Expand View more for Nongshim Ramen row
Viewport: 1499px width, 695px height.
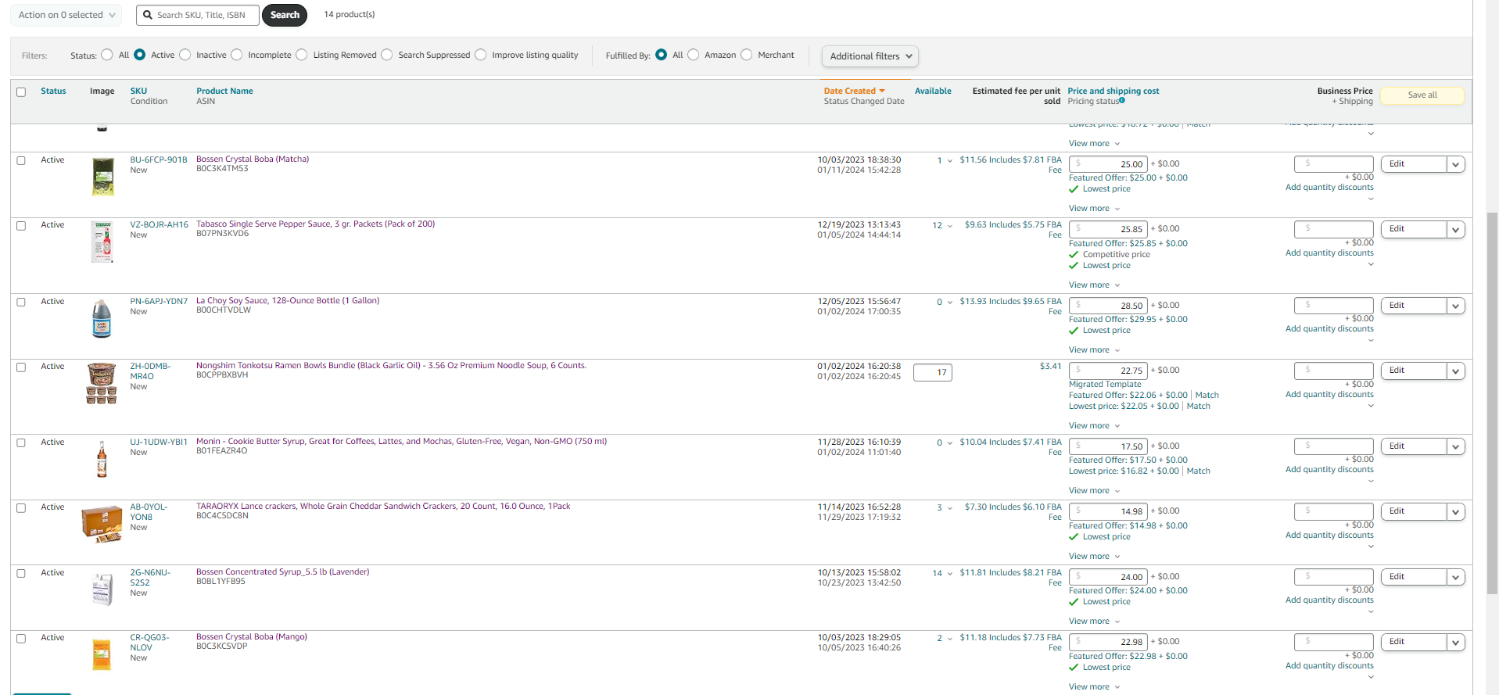tap(1094, 426)
